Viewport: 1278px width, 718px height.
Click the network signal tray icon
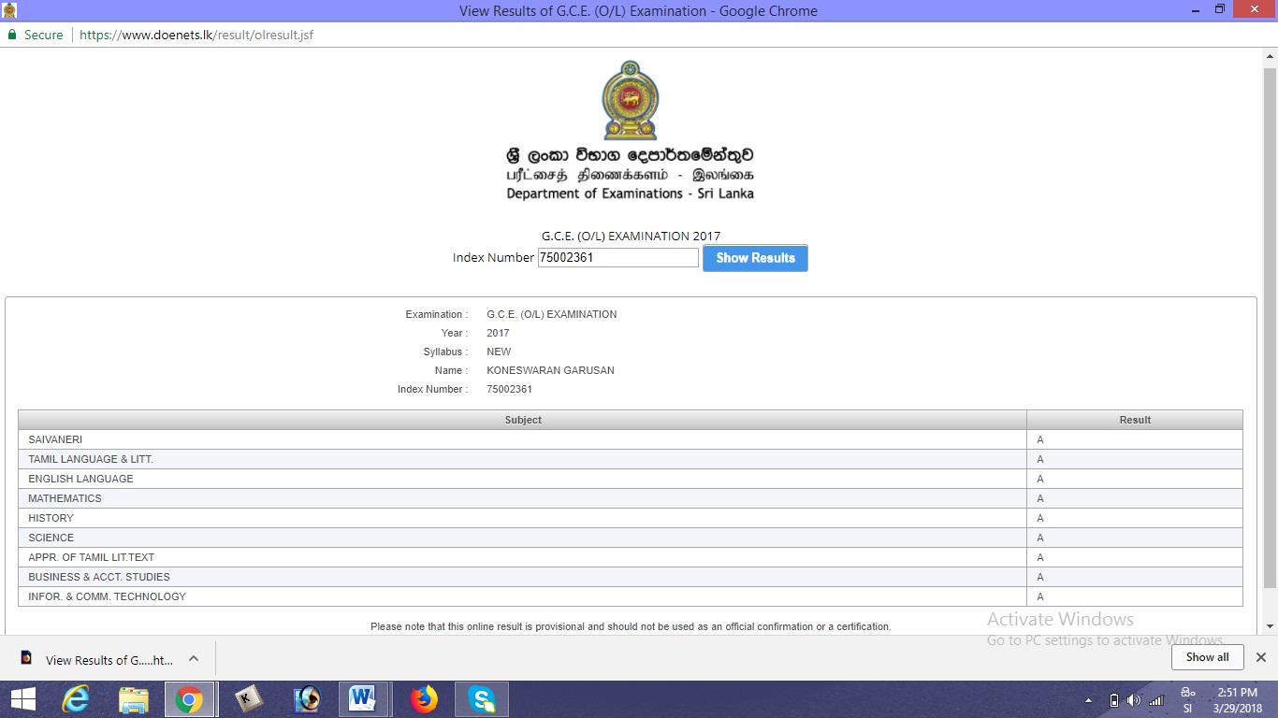[1156, 700]
